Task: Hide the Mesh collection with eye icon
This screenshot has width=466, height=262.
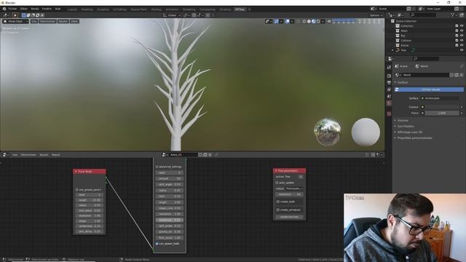Action: [x=462, y=31]
